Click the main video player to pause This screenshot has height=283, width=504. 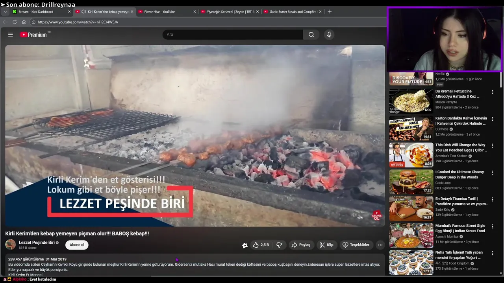195,136
